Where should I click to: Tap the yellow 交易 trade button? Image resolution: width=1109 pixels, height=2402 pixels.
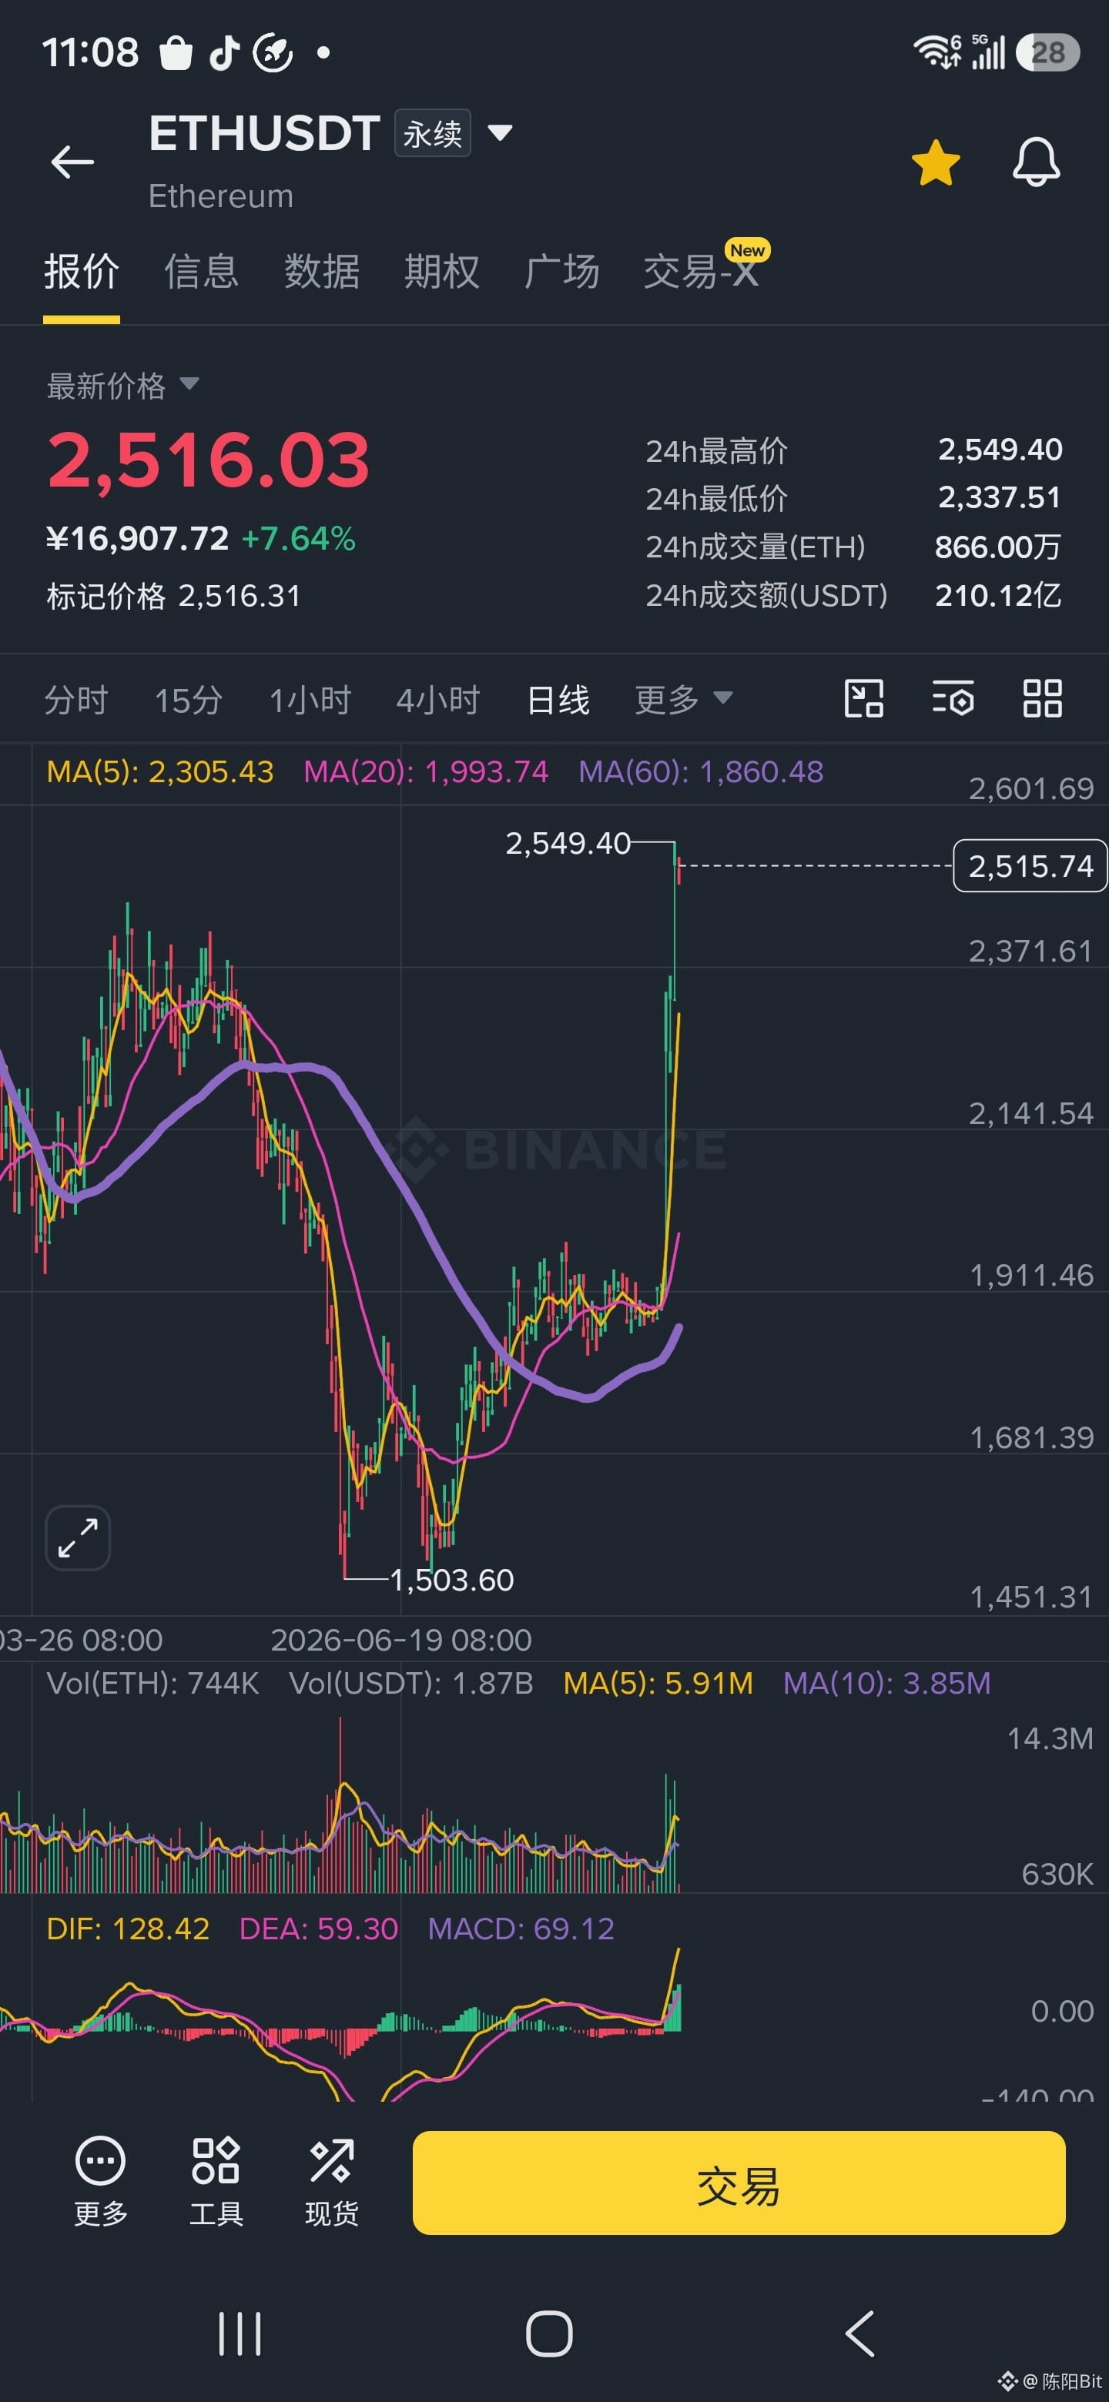(x=739, y=2182)
